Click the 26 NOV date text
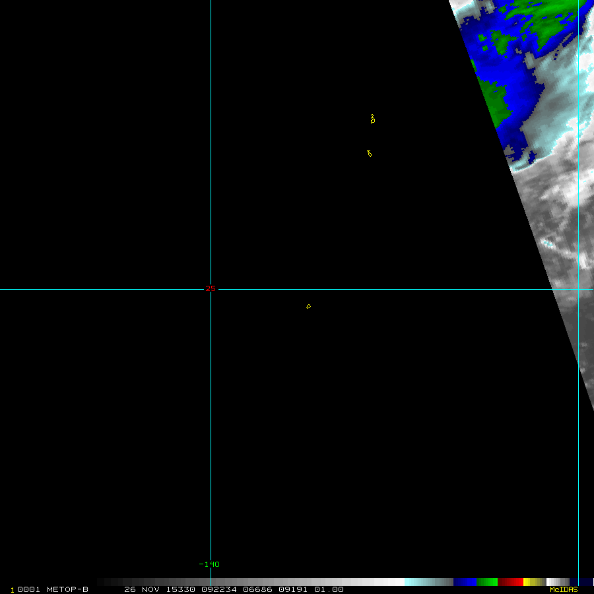The height and width of the screenshot is (594, 594). (142, 589)
